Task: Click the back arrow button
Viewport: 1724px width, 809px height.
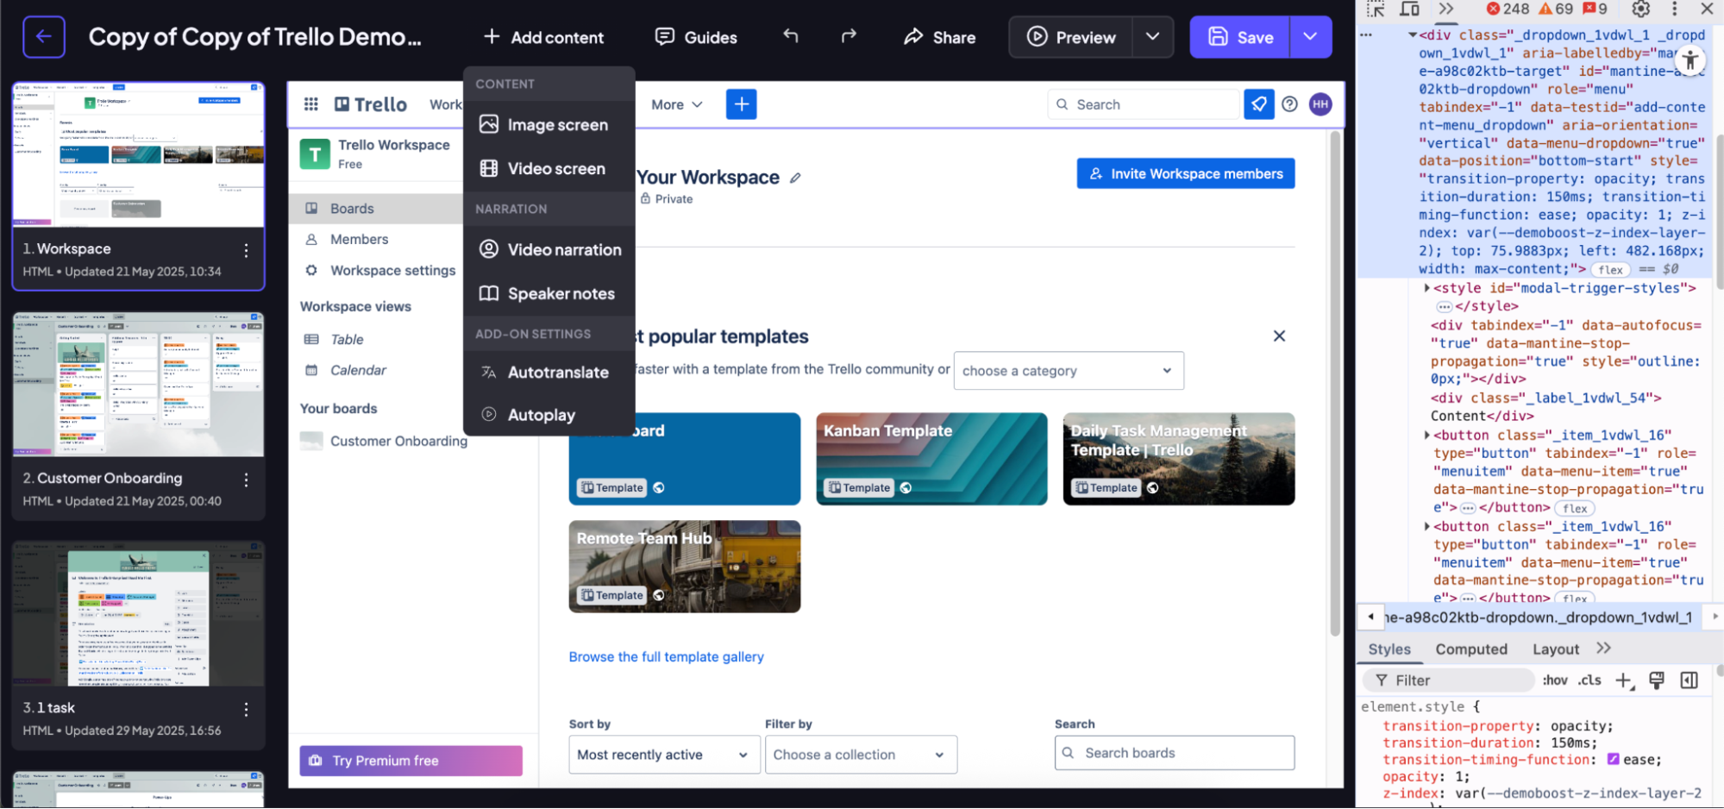Action: click(44, 37)
